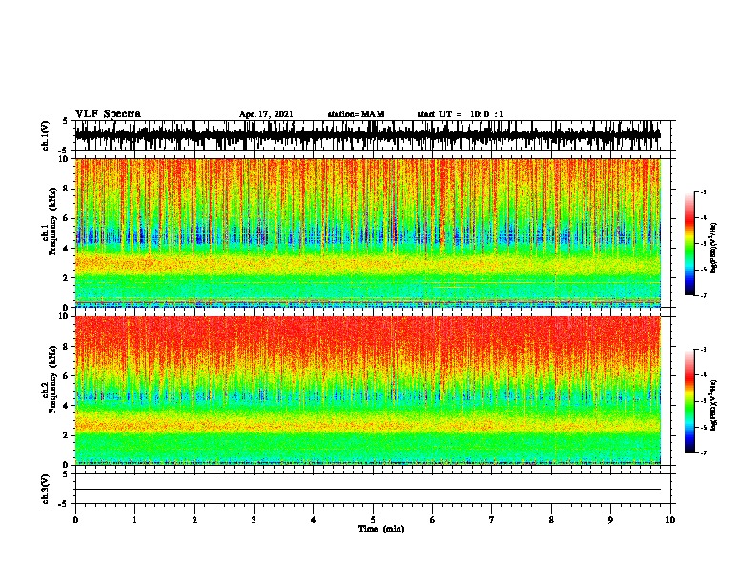The width and height of the screenshot is (755, 583).
Task: Click the "ch.3(V)" y-axis label
Action: [45, 489]
